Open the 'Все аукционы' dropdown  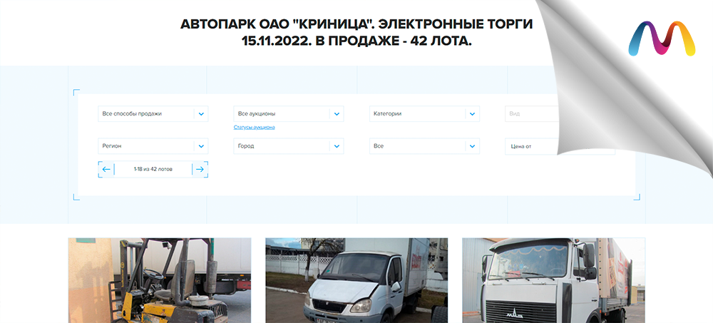(x=288, y=114)
